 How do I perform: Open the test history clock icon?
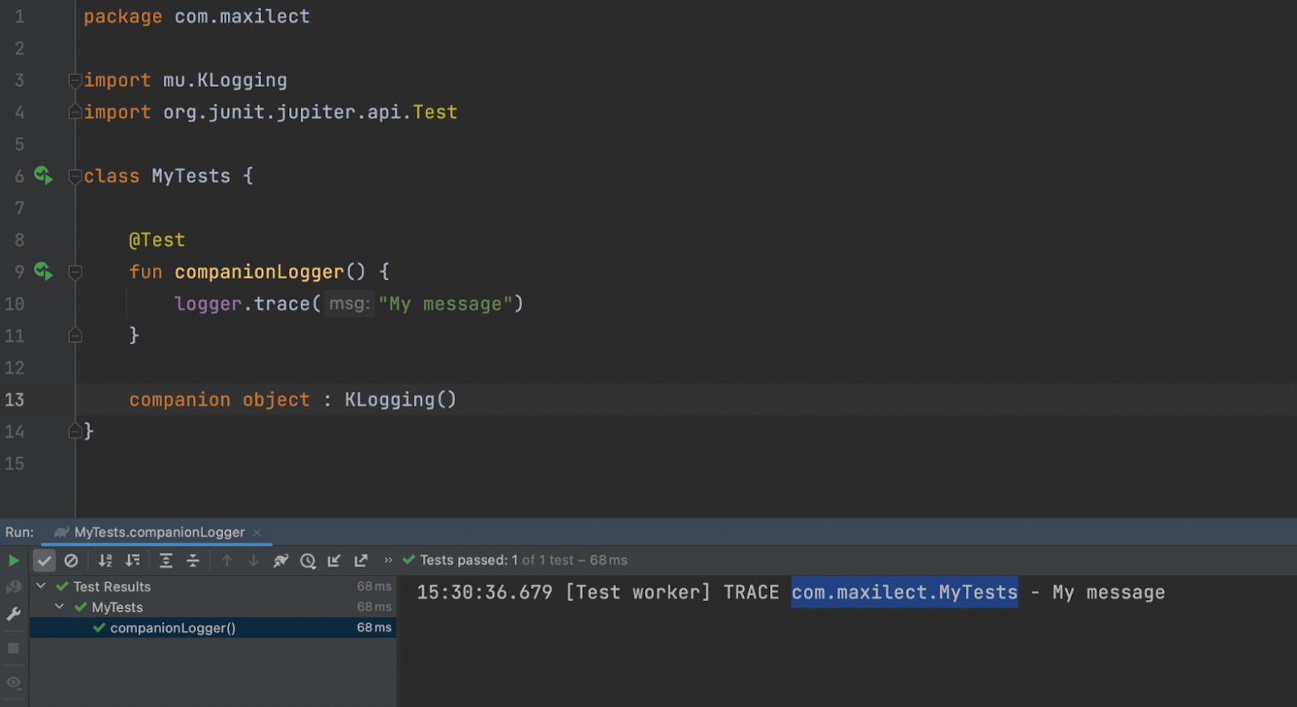308,561
